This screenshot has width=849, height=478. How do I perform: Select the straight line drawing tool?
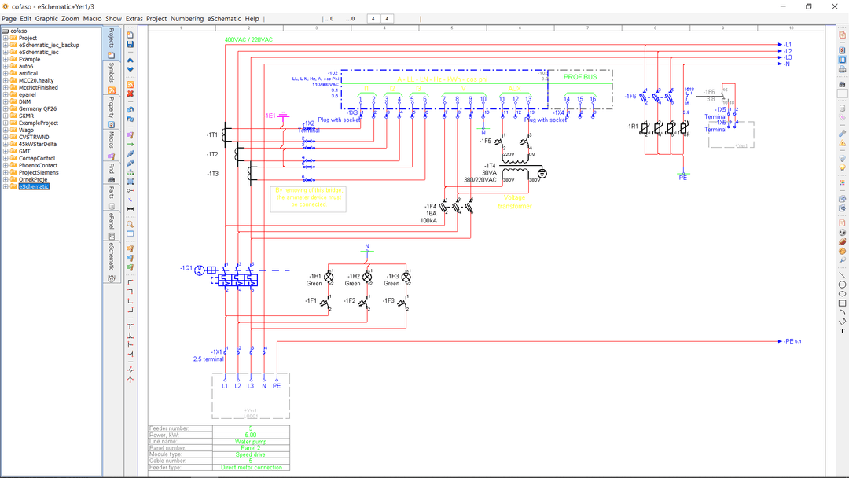coord(842,275)
